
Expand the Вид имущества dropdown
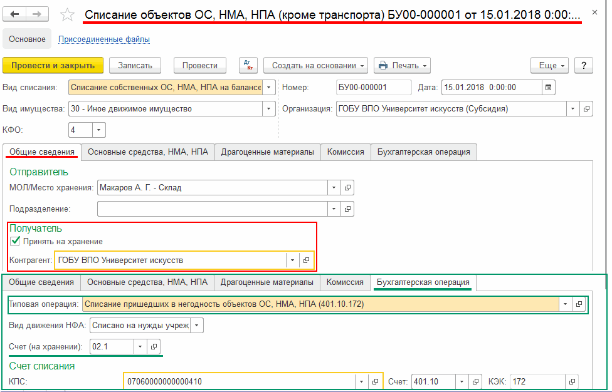pos(269,108)
